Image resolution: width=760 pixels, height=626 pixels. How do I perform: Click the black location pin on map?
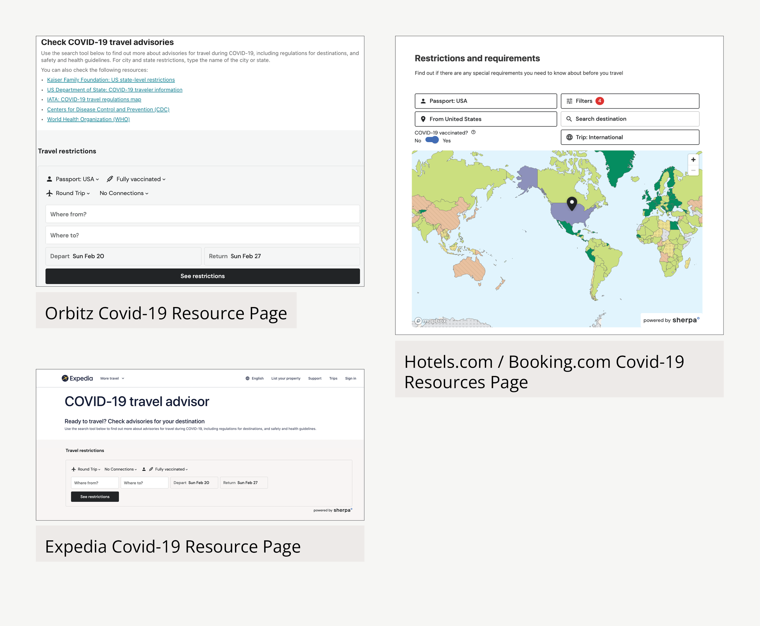click(572, 203)
